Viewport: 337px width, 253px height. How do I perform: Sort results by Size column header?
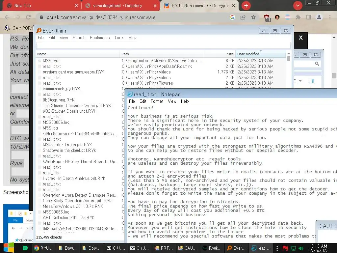pyautogui.click(x=220, y=54)
